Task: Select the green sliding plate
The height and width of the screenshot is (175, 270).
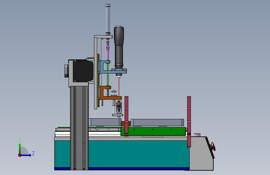Action: pos(153,131)
